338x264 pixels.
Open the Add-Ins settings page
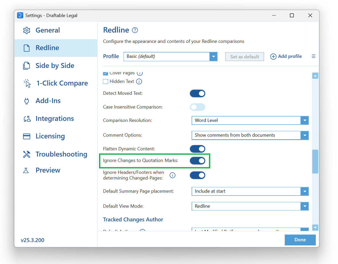pyautogui.click(x=56, y=101)
